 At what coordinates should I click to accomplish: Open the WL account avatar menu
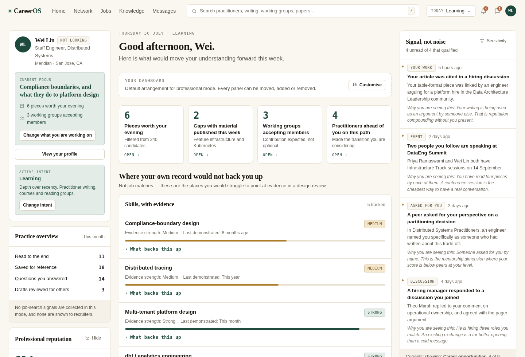[x=511, y=11]
